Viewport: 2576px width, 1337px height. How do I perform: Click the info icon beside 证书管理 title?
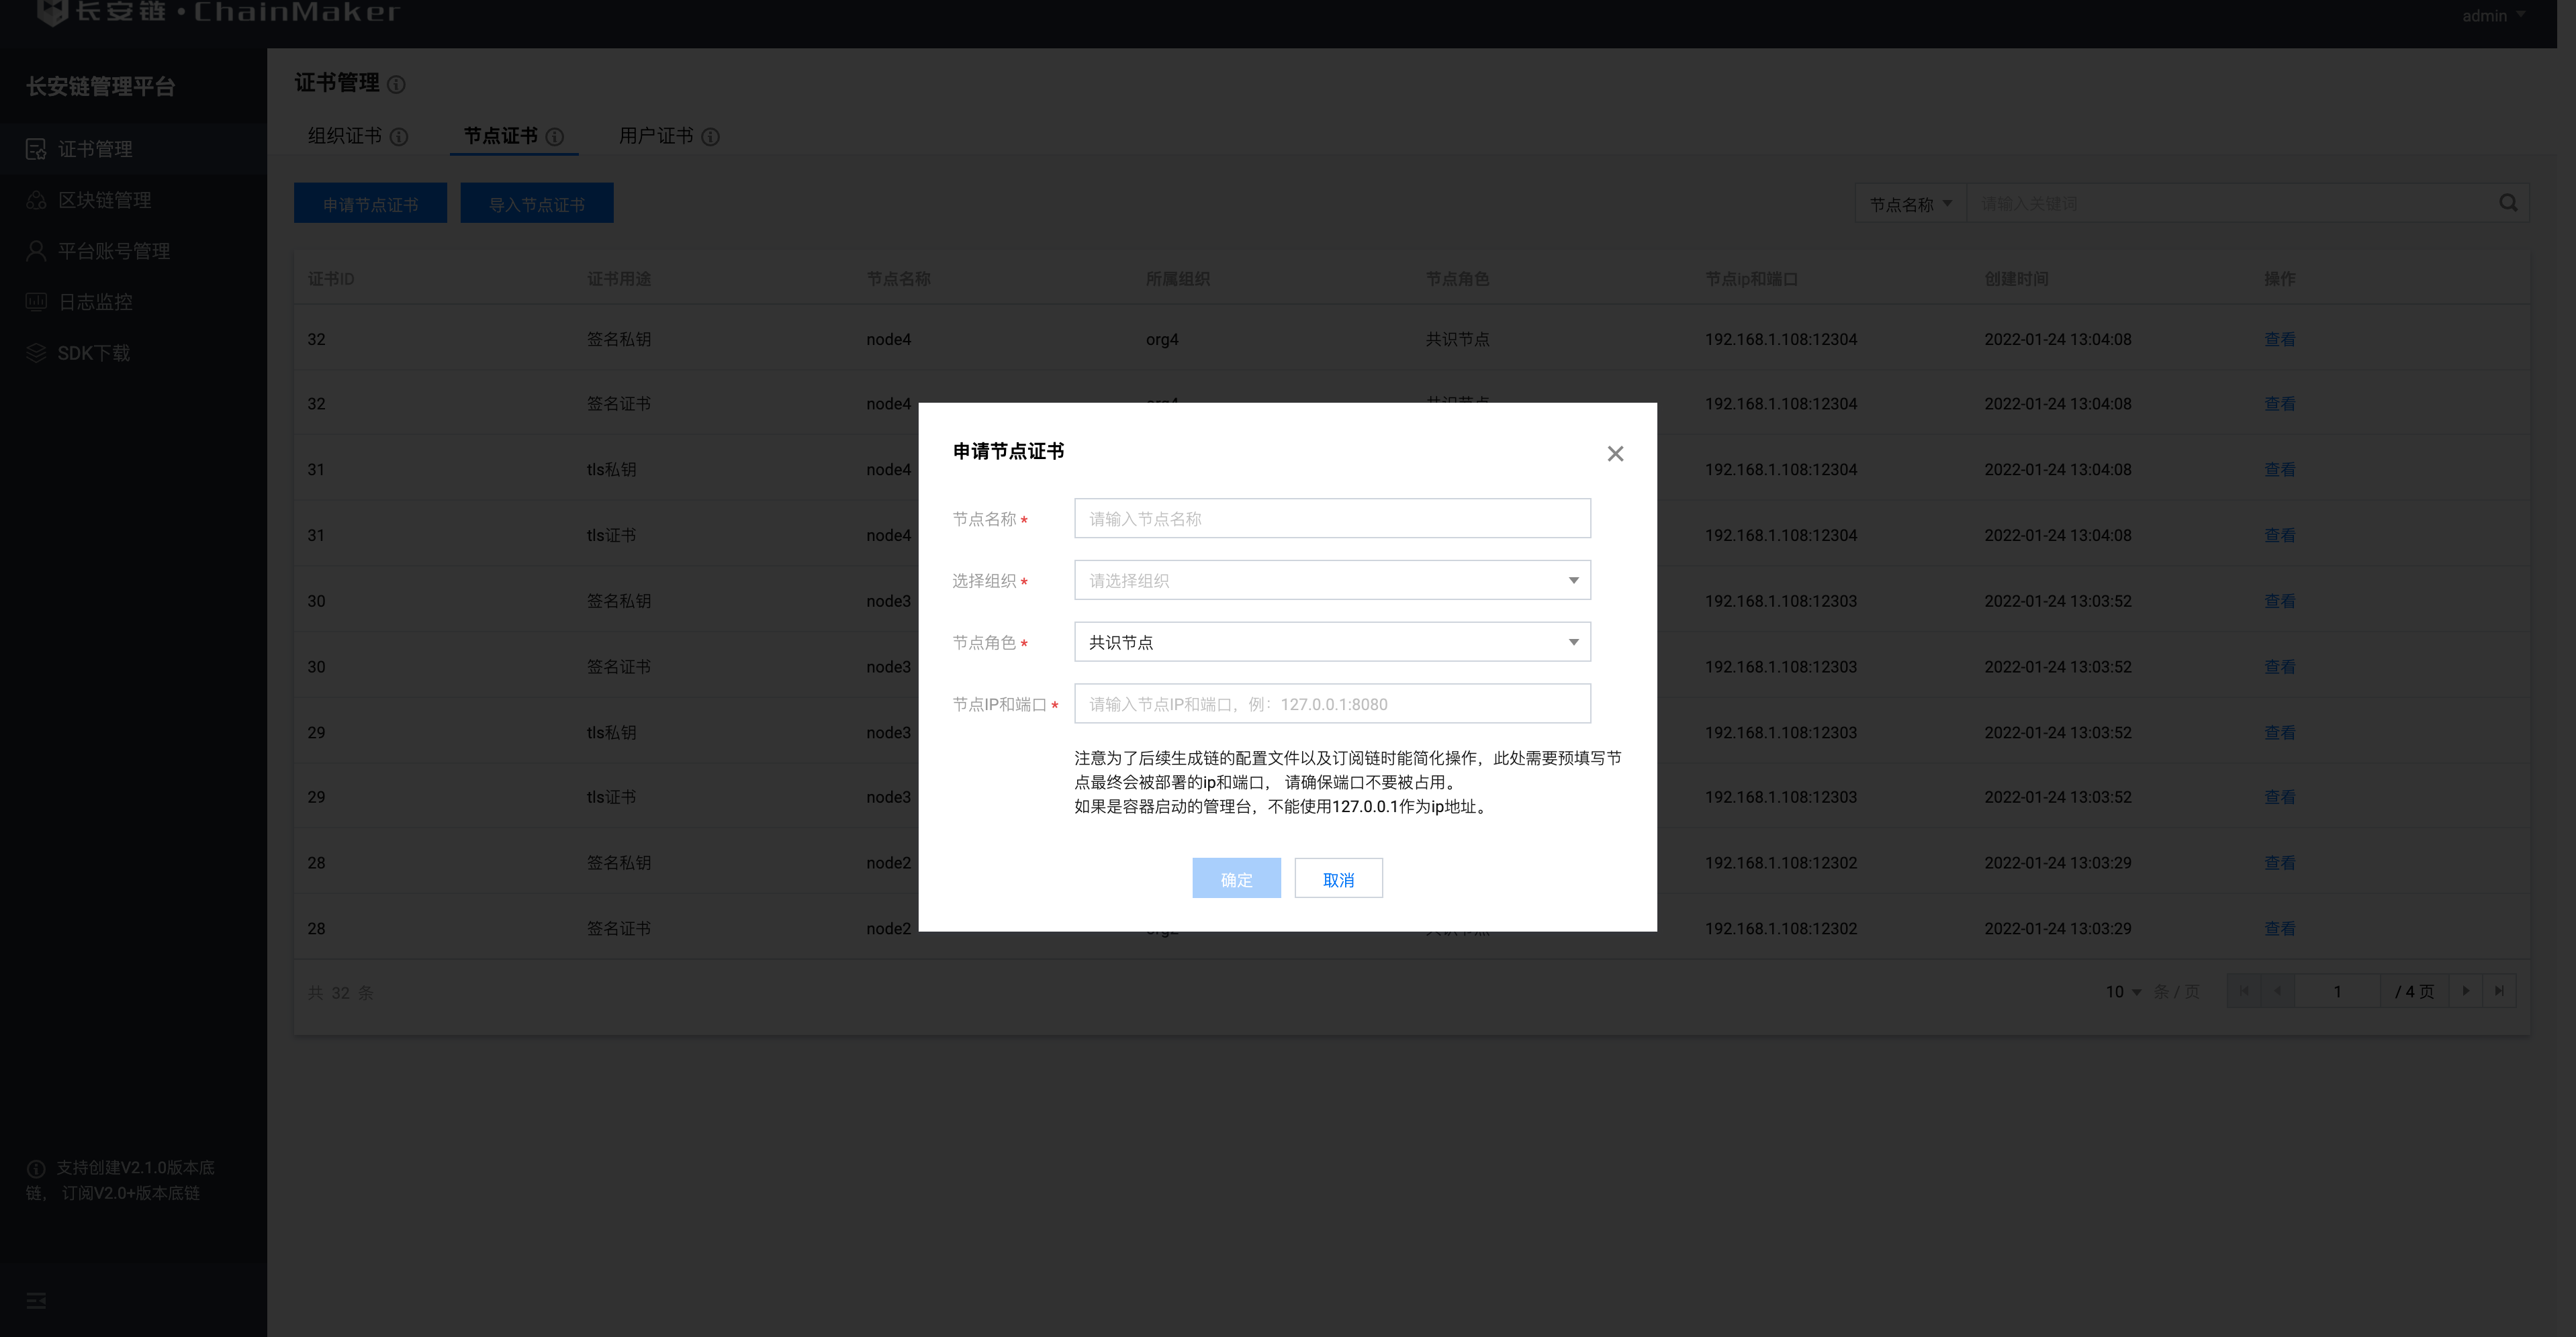coord(396,85)
